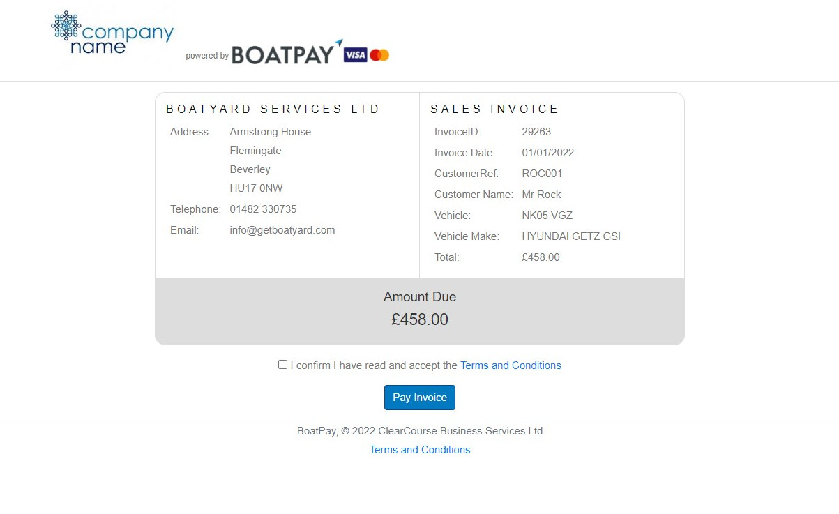
Task: Click the vehicle registration NK05 VGZ
Action: [x=547, y=216]
